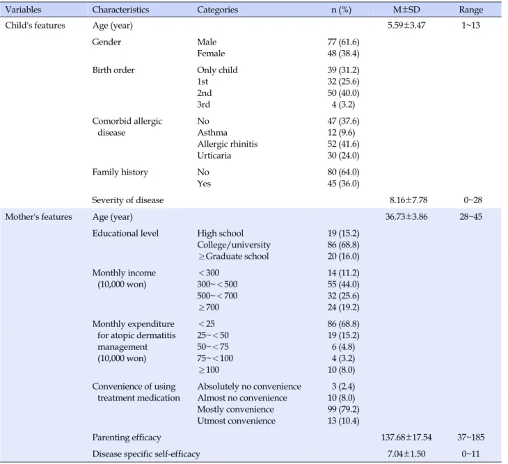Click the 'Asthma' category
This screenshot has height=464, width=508.
click(212, 132)
